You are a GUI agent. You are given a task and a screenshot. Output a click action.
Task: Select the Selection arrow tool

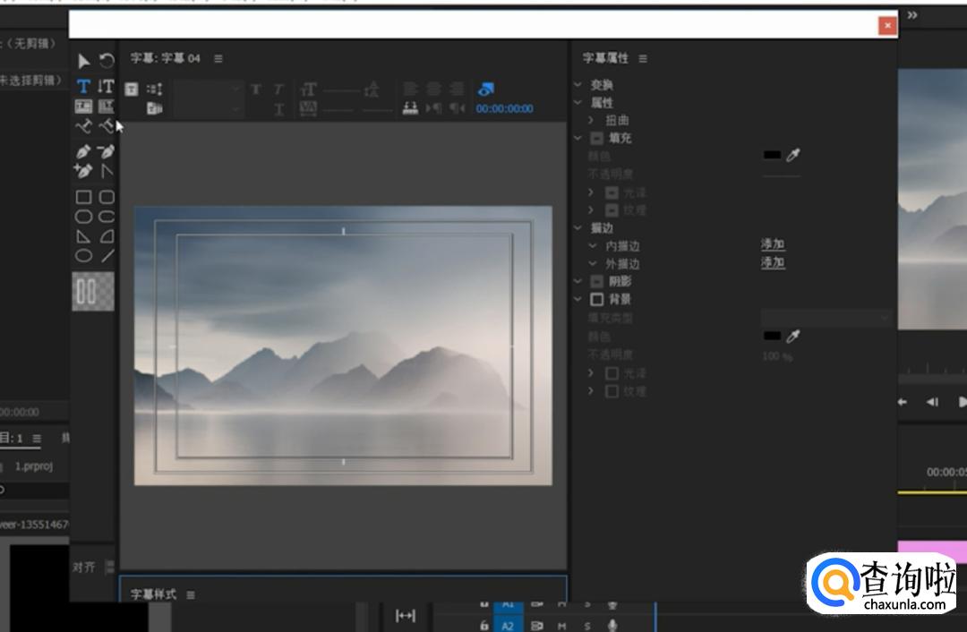tap(83, 61)
